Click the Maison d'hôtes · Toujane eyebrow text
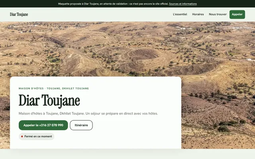The height and width of the screenshot is (159, 255). tap(54, 88)
